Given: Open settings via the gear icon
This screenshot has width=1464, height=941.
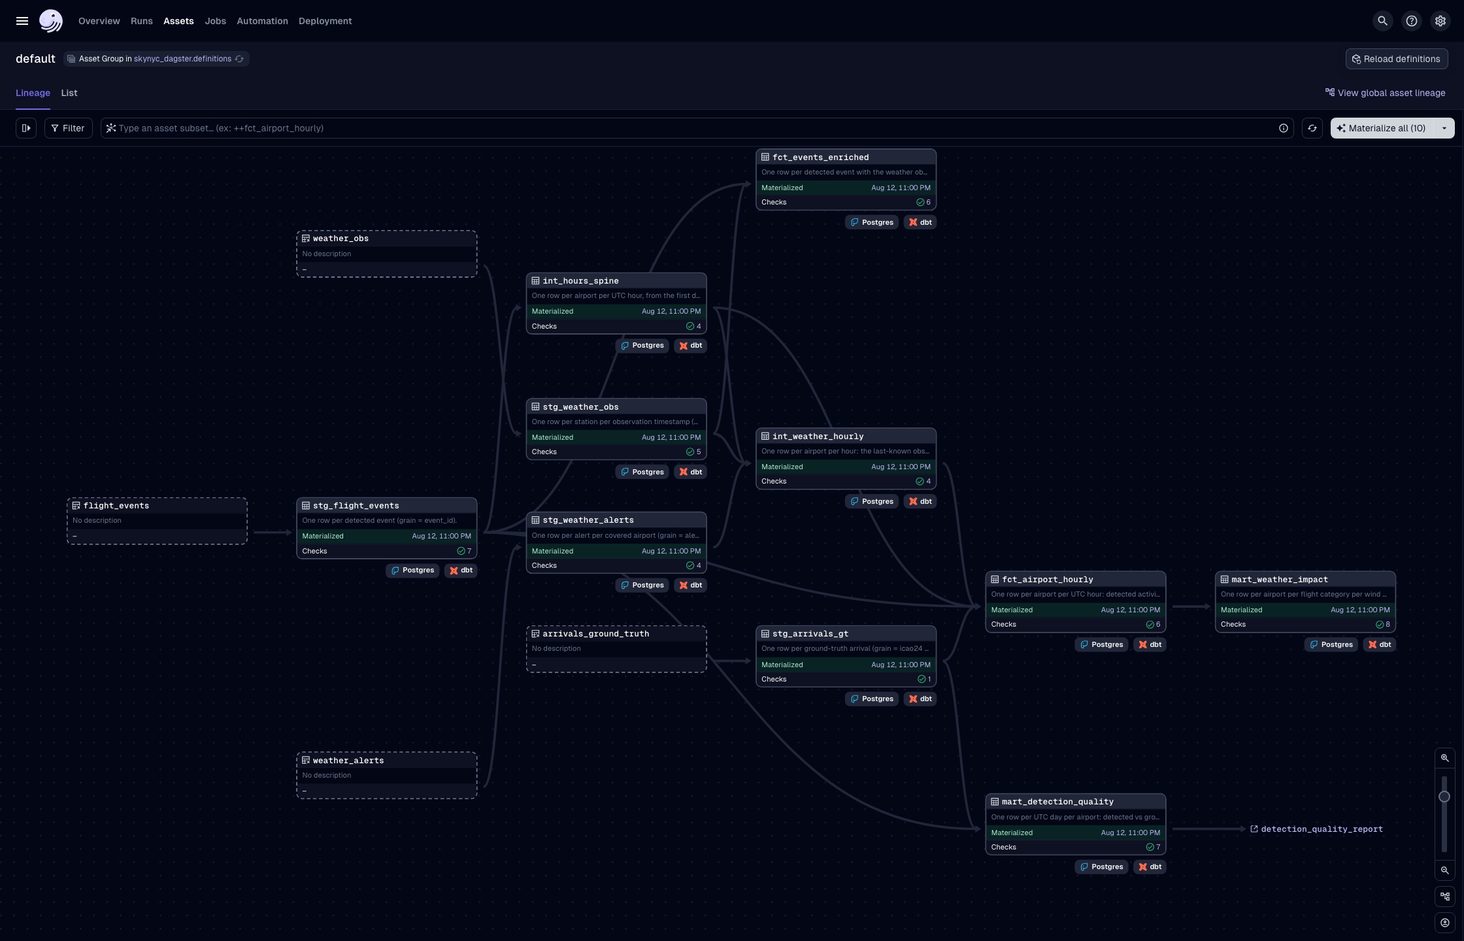Looking at the screenshot, I should pyautogui.click(x=1440, y=21).
